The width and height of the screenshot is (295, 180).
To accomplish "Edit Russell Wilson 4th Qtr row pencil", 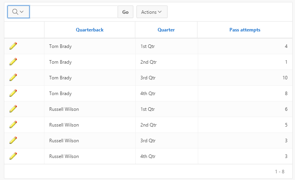I will click(x=13, y=156).
